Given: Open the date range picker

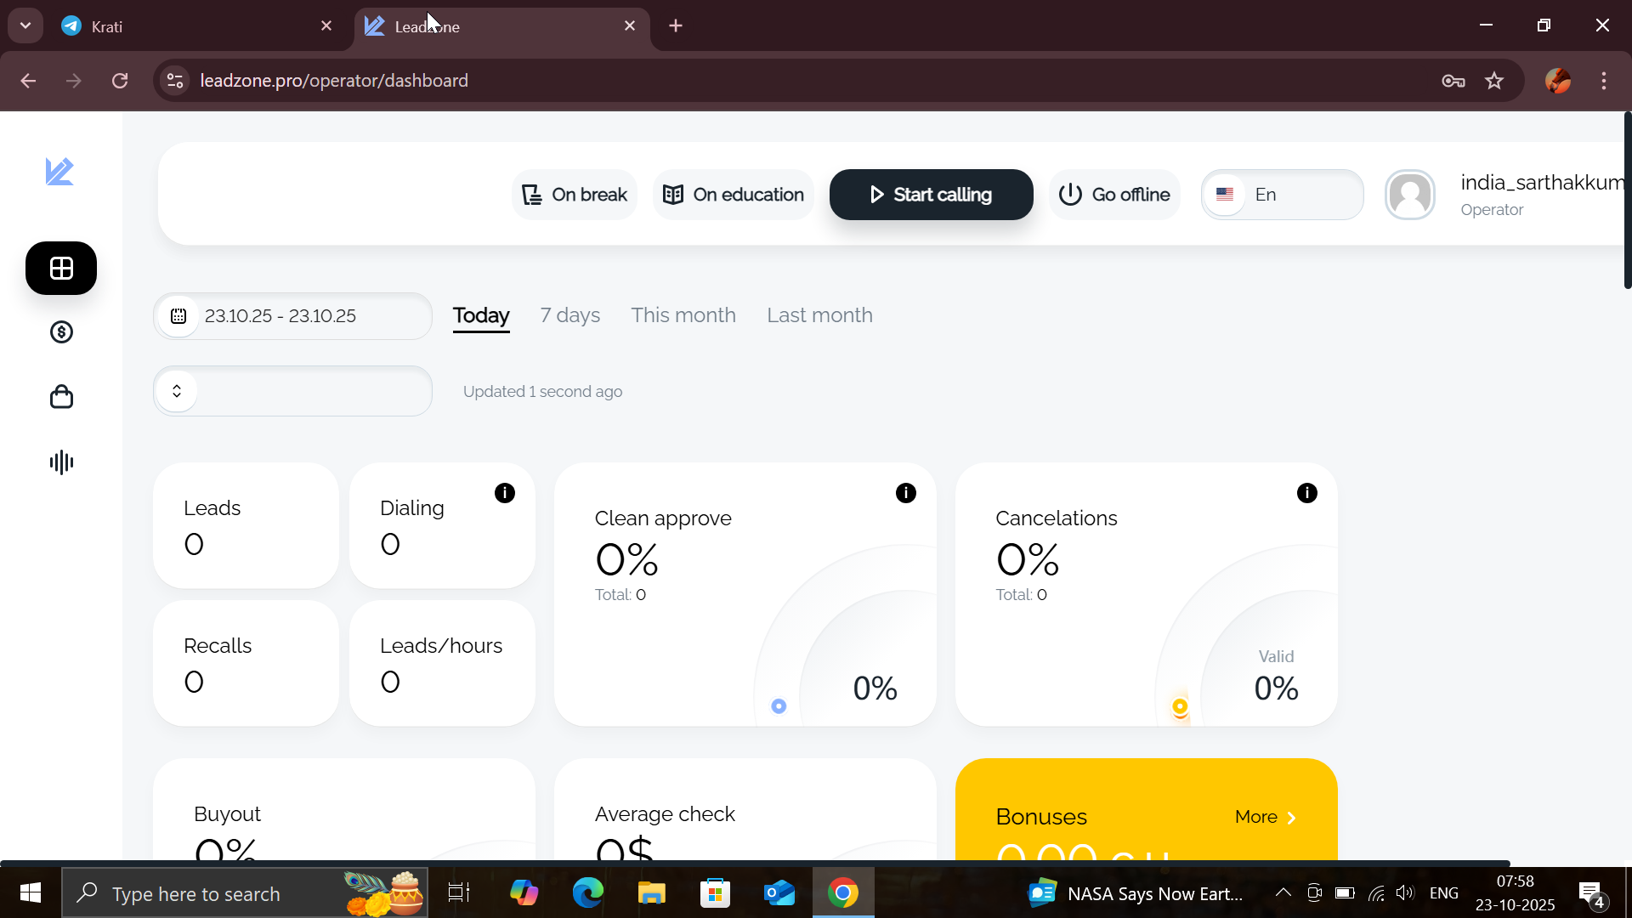Looking at the screenshot, I should (x=292, y=316).
